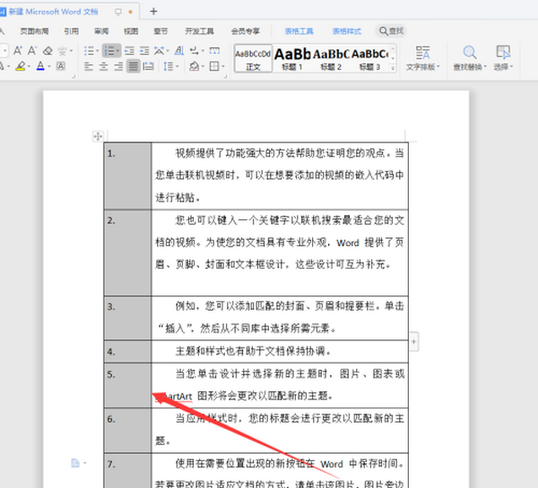Apply the 标题 3 style
This screenshot has height=488, width=538.
pos(369,58)
